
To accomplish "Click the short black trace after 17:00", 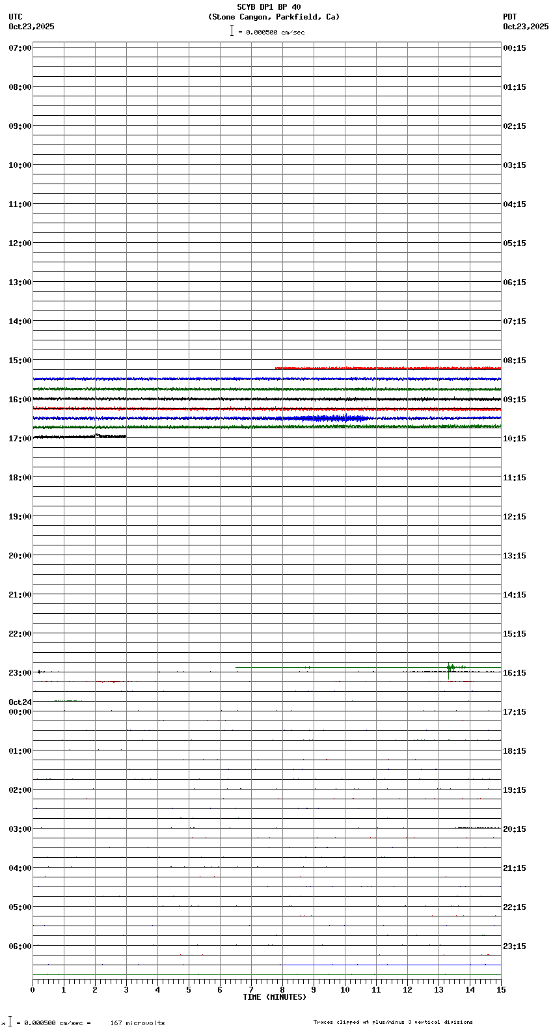I will pos(79,436).
